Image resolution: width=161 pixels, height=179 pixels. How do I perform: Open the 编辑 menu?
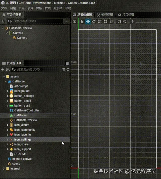coord(13,8)
